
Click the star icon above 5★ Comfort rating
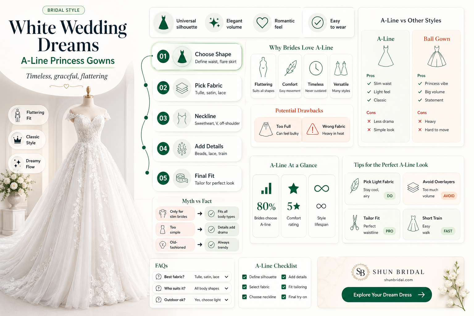293,188
